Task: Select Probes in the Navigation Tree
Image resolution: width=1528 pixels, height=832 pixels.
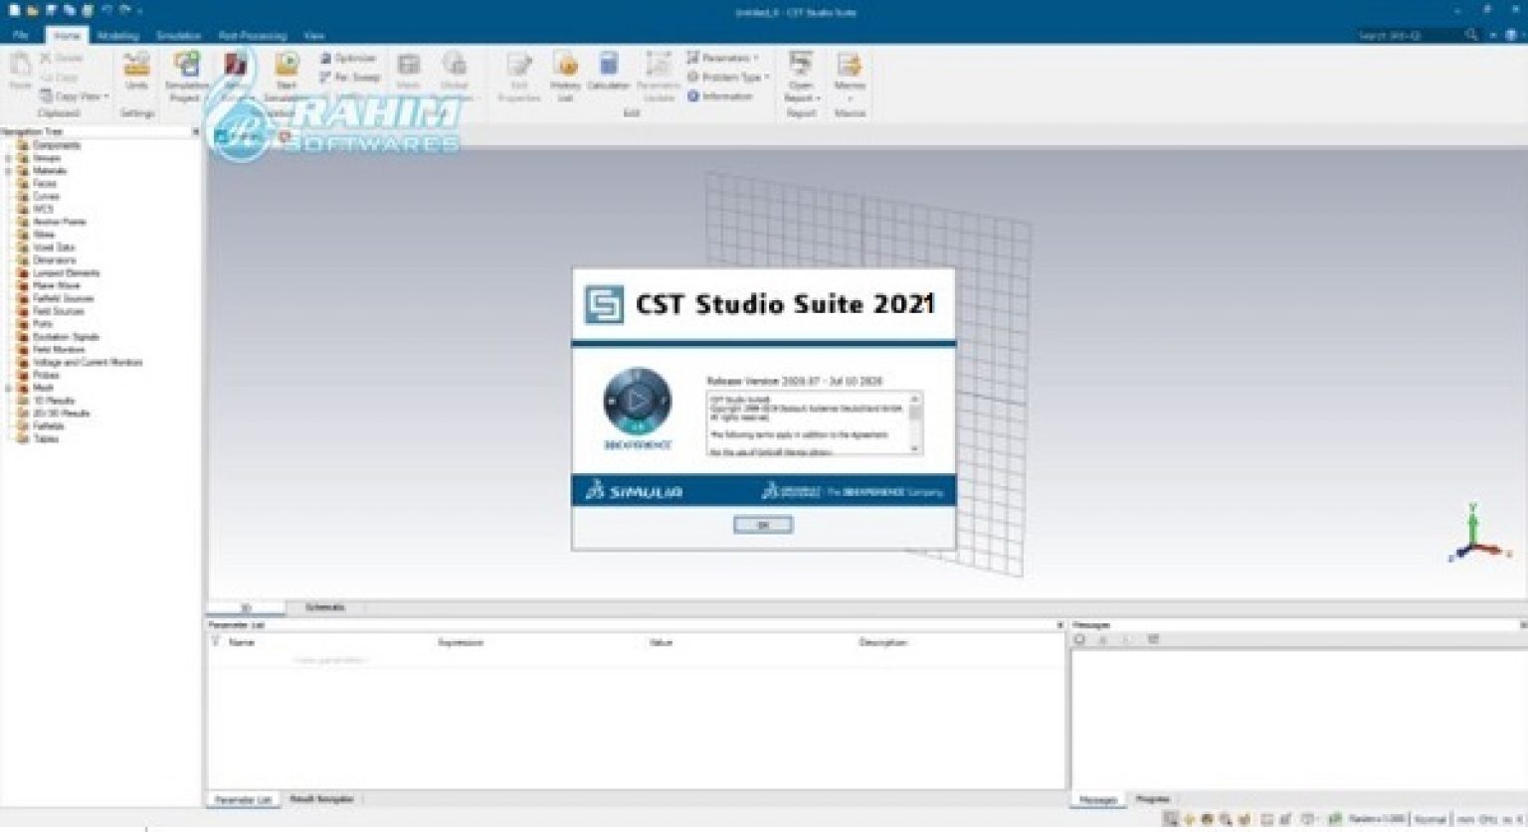Action: (x=46, y=376)
